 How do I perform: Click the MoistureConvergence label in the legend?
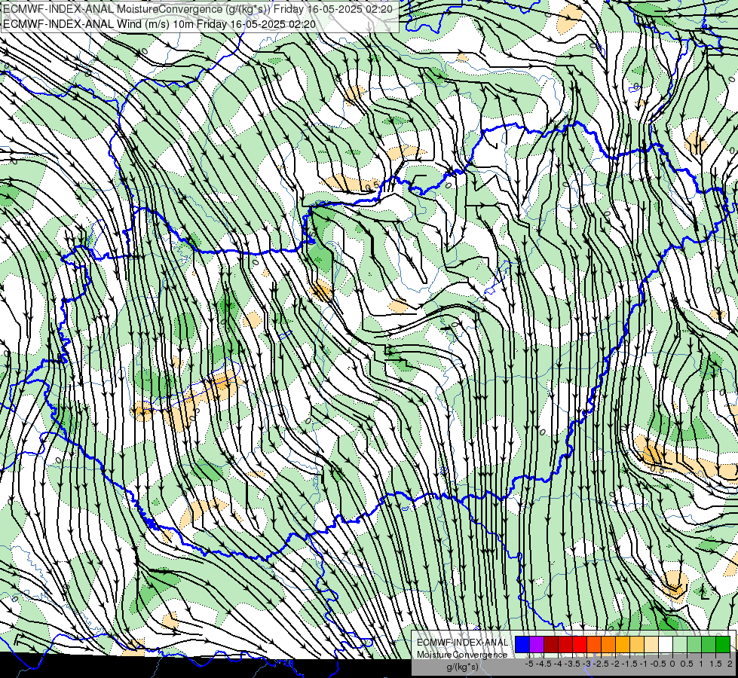pyautogui.click(x=462, y=655)
